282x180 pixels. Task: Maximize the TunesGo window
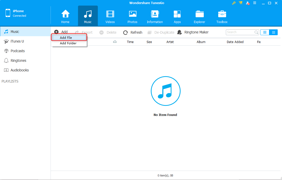click(x=269, y=3)
